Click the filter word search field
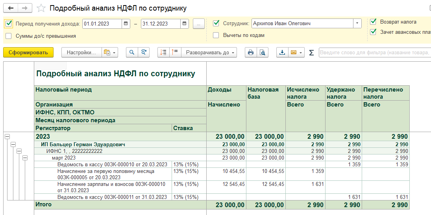The height and width of the screenshot is (215, 431). point(375,52)
